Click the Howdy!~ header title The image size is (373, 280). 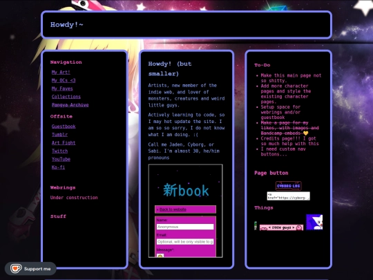point(67,25)
